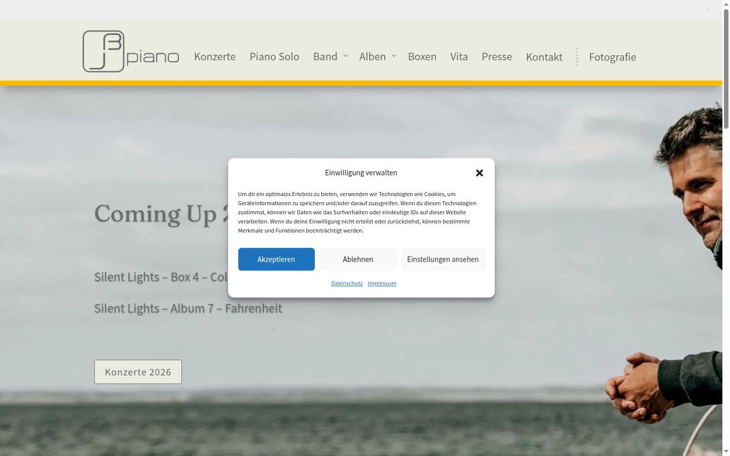The height and width of the screenshot is (456, 730).
Task: Click the page scrollbar thumb
Action: [726, 68]
